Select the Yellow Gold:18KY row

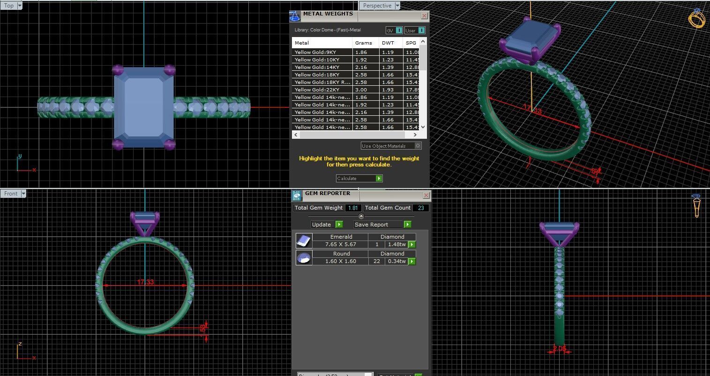coord(356,75)
